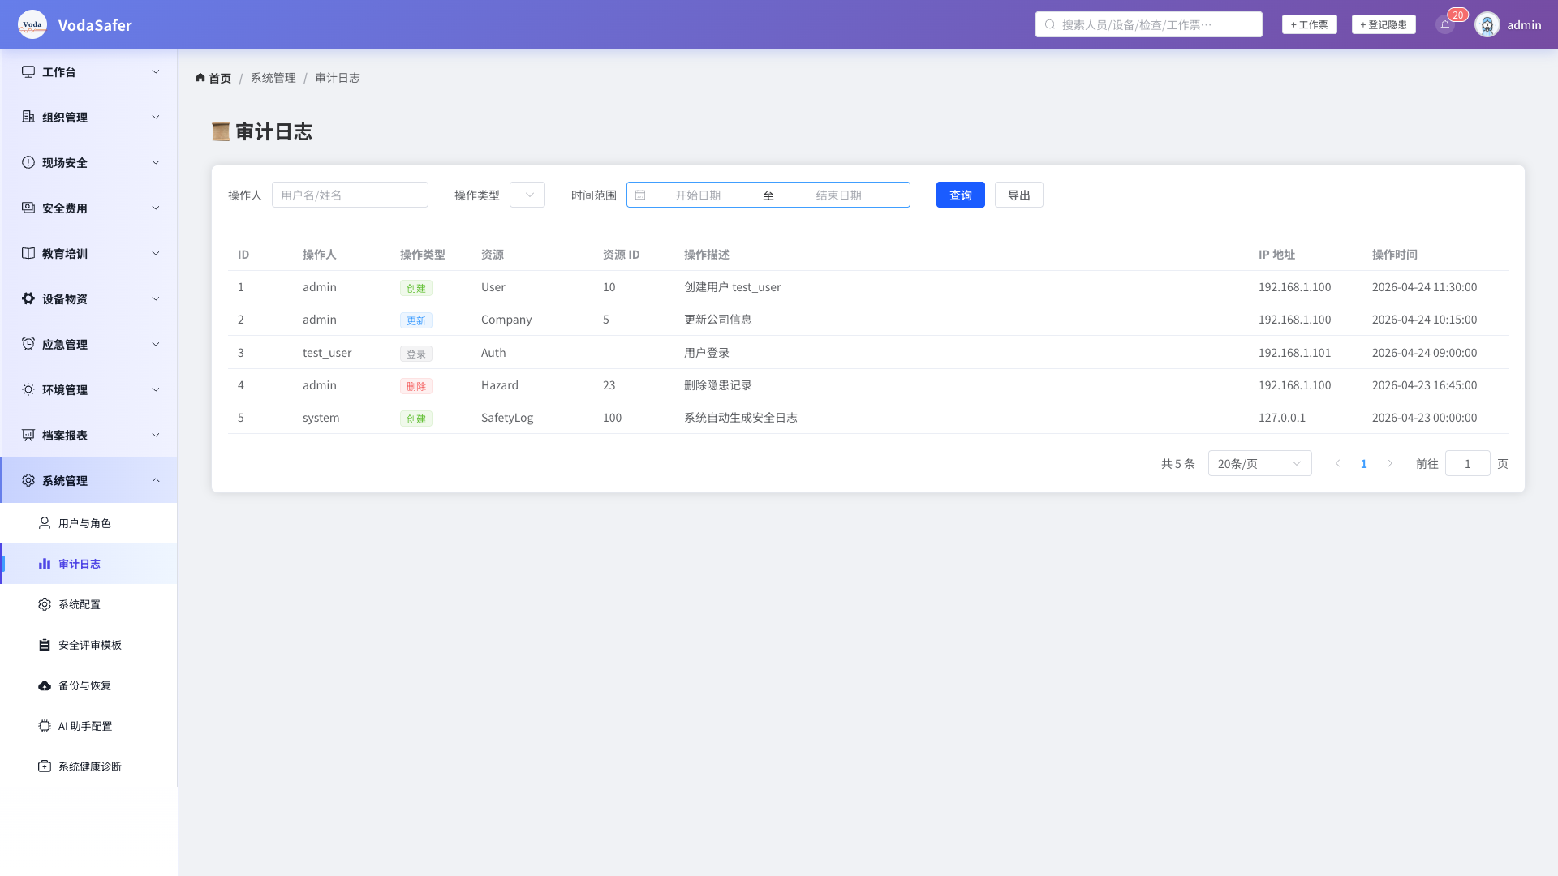Open 档案报表 sidebar menu
The width and height of the screenshot is (1558, 876).
[x=89, y=435]
